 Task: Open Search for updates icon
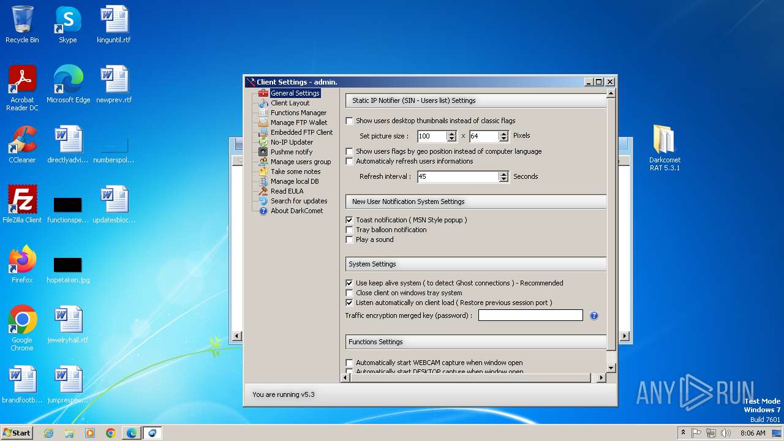coord(263,201)
